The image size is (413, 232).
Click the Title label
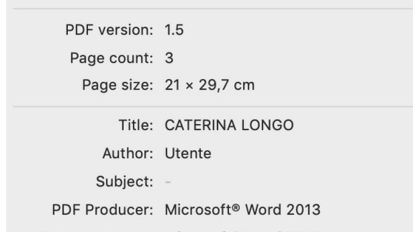point(136,126)
